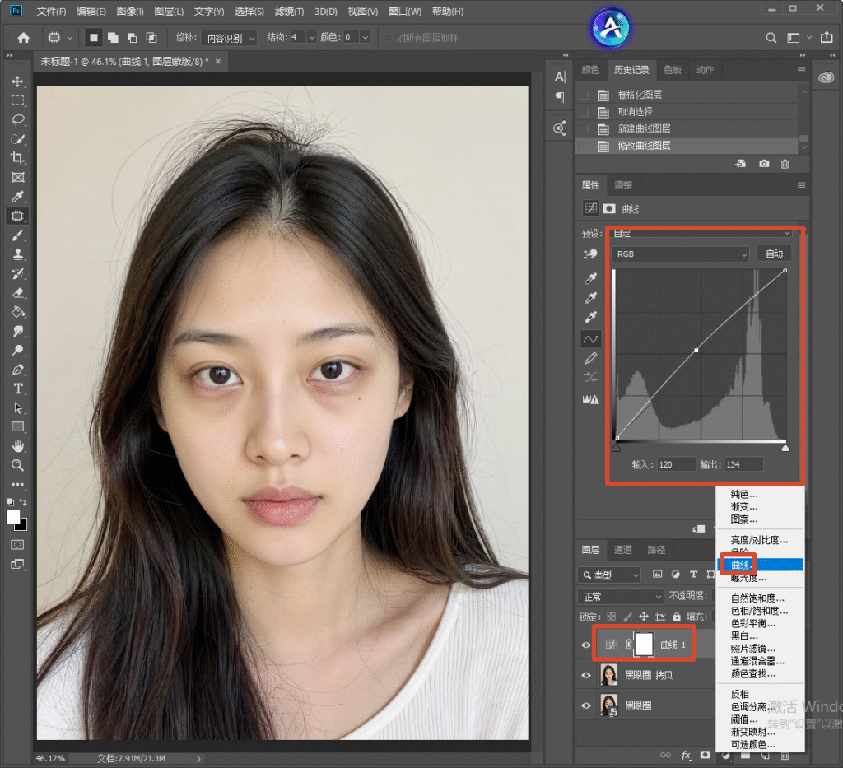Switch to the 调整 tab

[623, 185]
